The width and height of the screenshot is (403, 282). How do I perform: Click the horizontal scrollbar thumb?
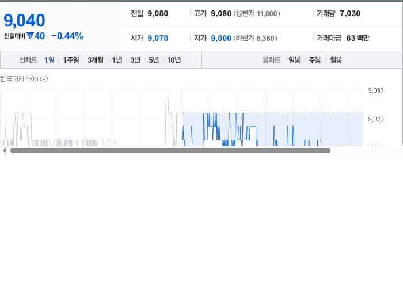(x=170, y=151)
